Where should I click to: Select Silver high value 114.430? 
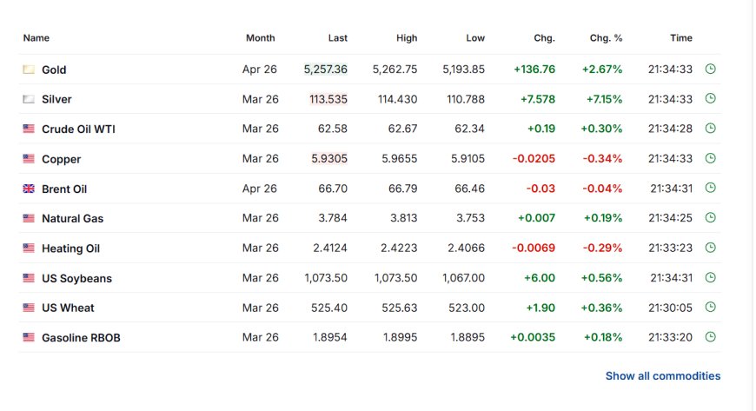(x=398, y=99)
